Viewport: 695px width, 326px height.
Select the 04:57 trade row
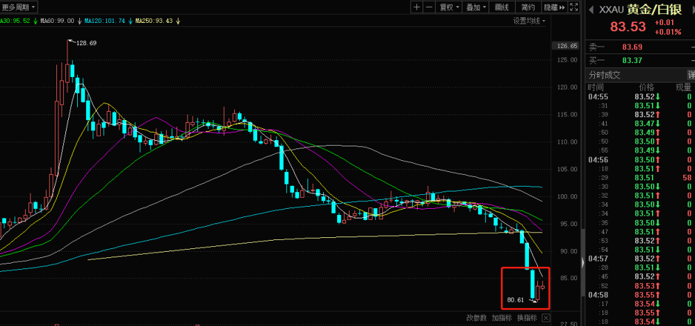coord(640,258)
